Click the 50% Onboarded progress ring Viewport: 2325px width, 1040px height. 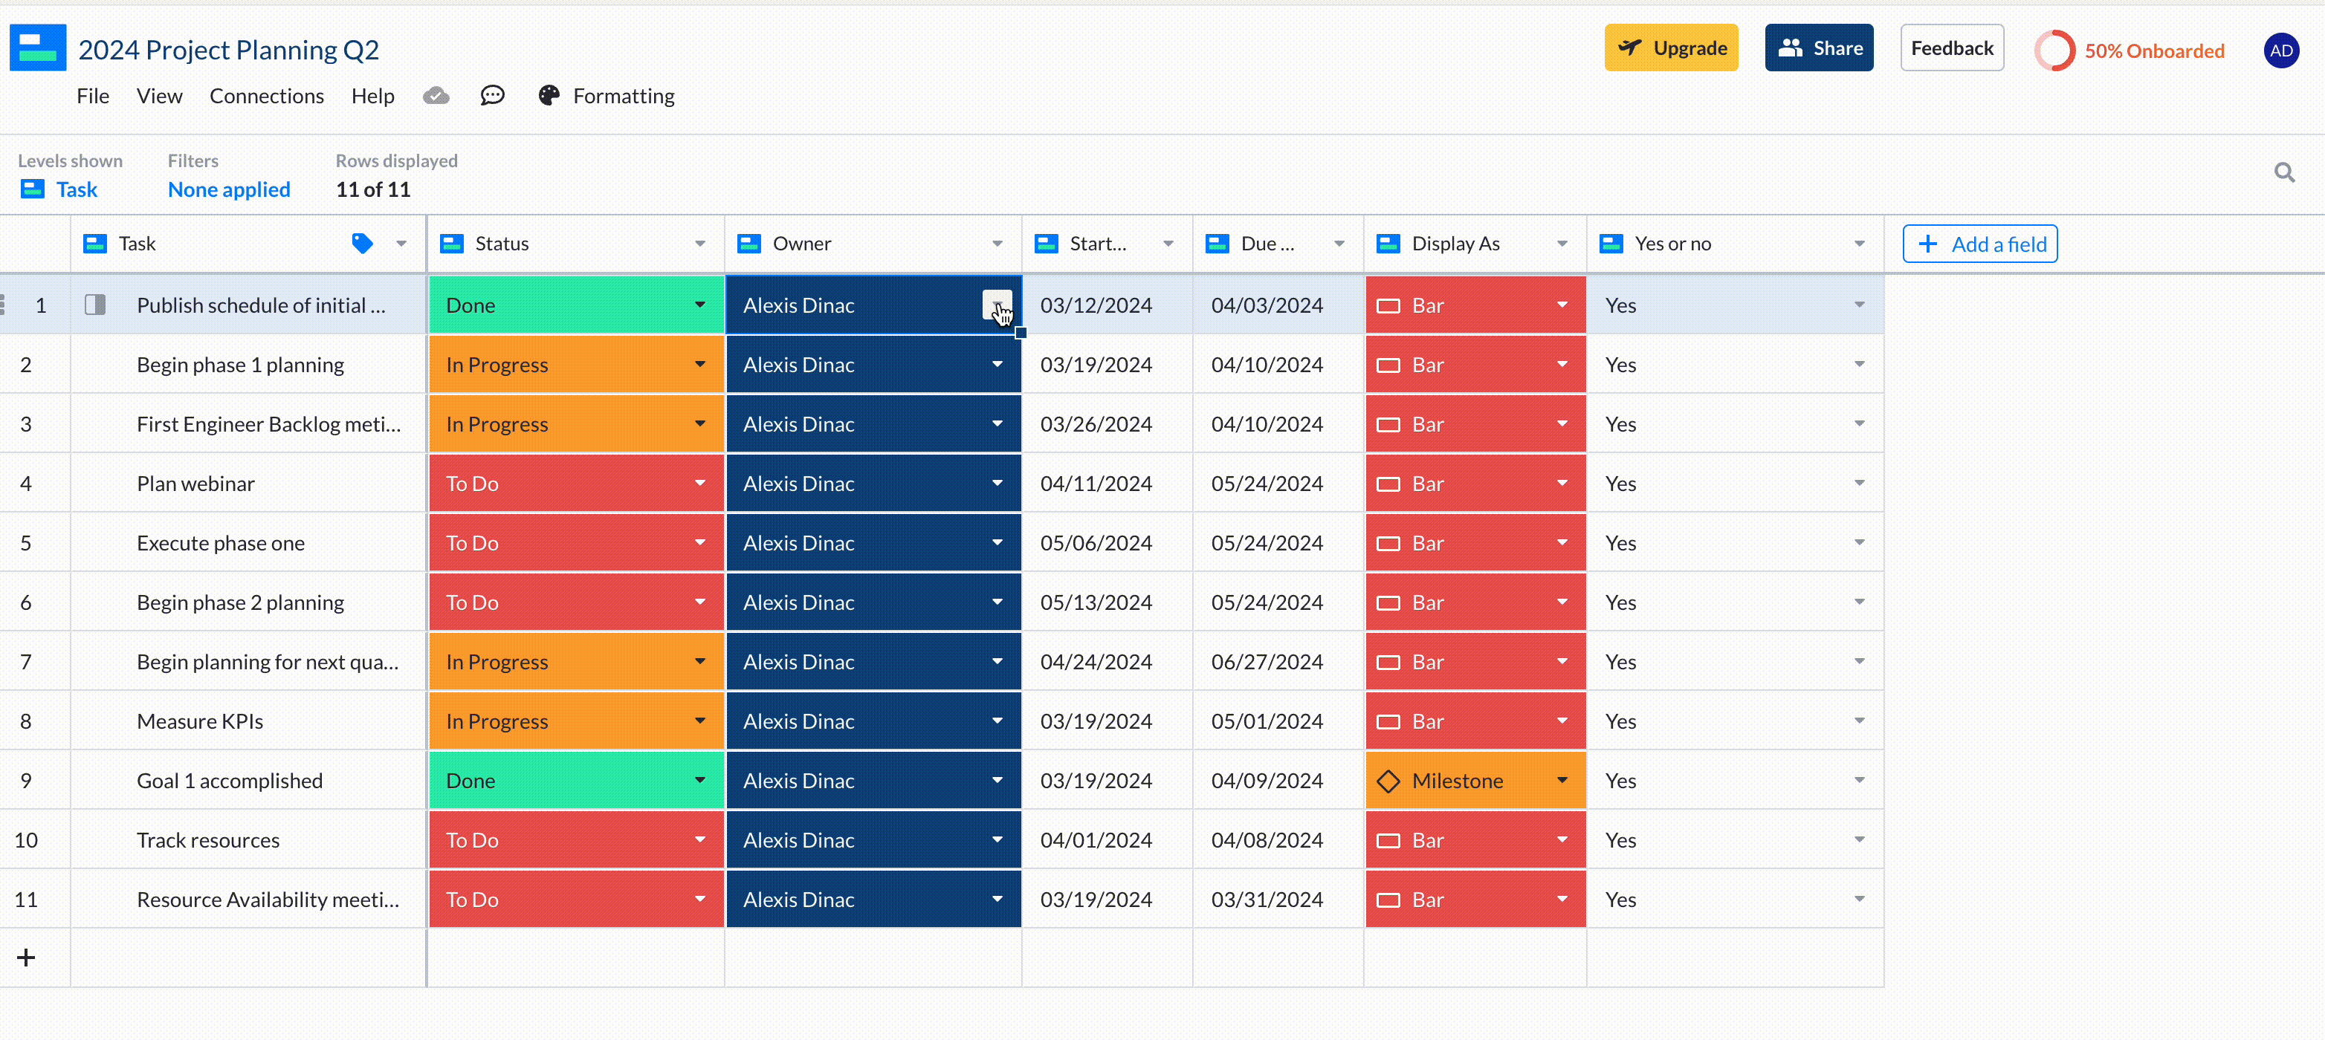click(x=2054, y=51)
